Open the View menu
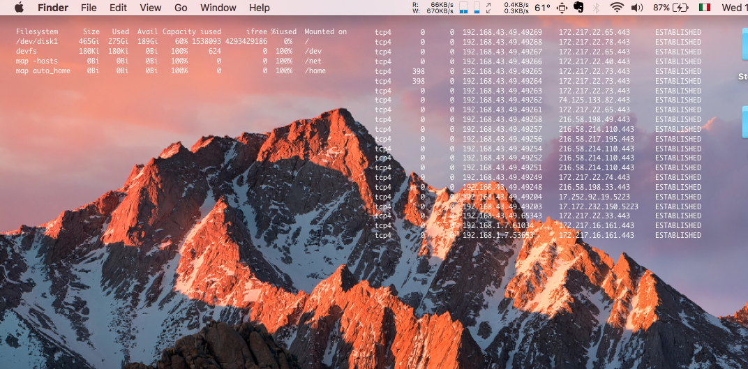This screenshot has width=748, height=369. (x=151, y=8)
